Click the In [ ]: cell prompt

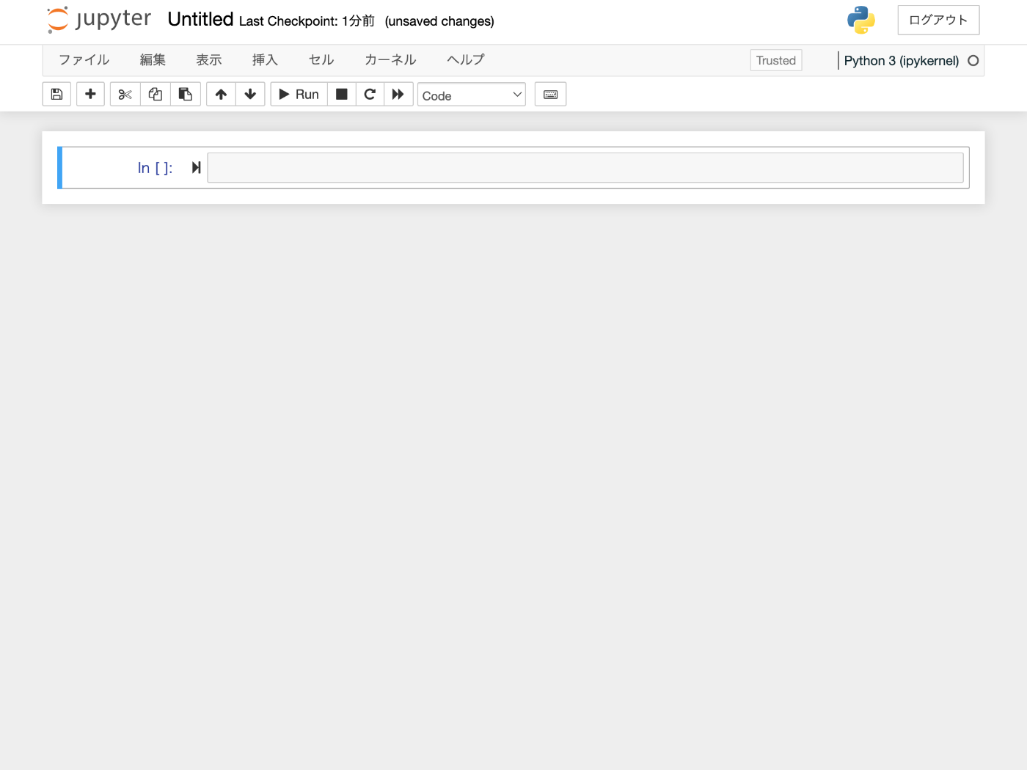(x=155, y=168)
